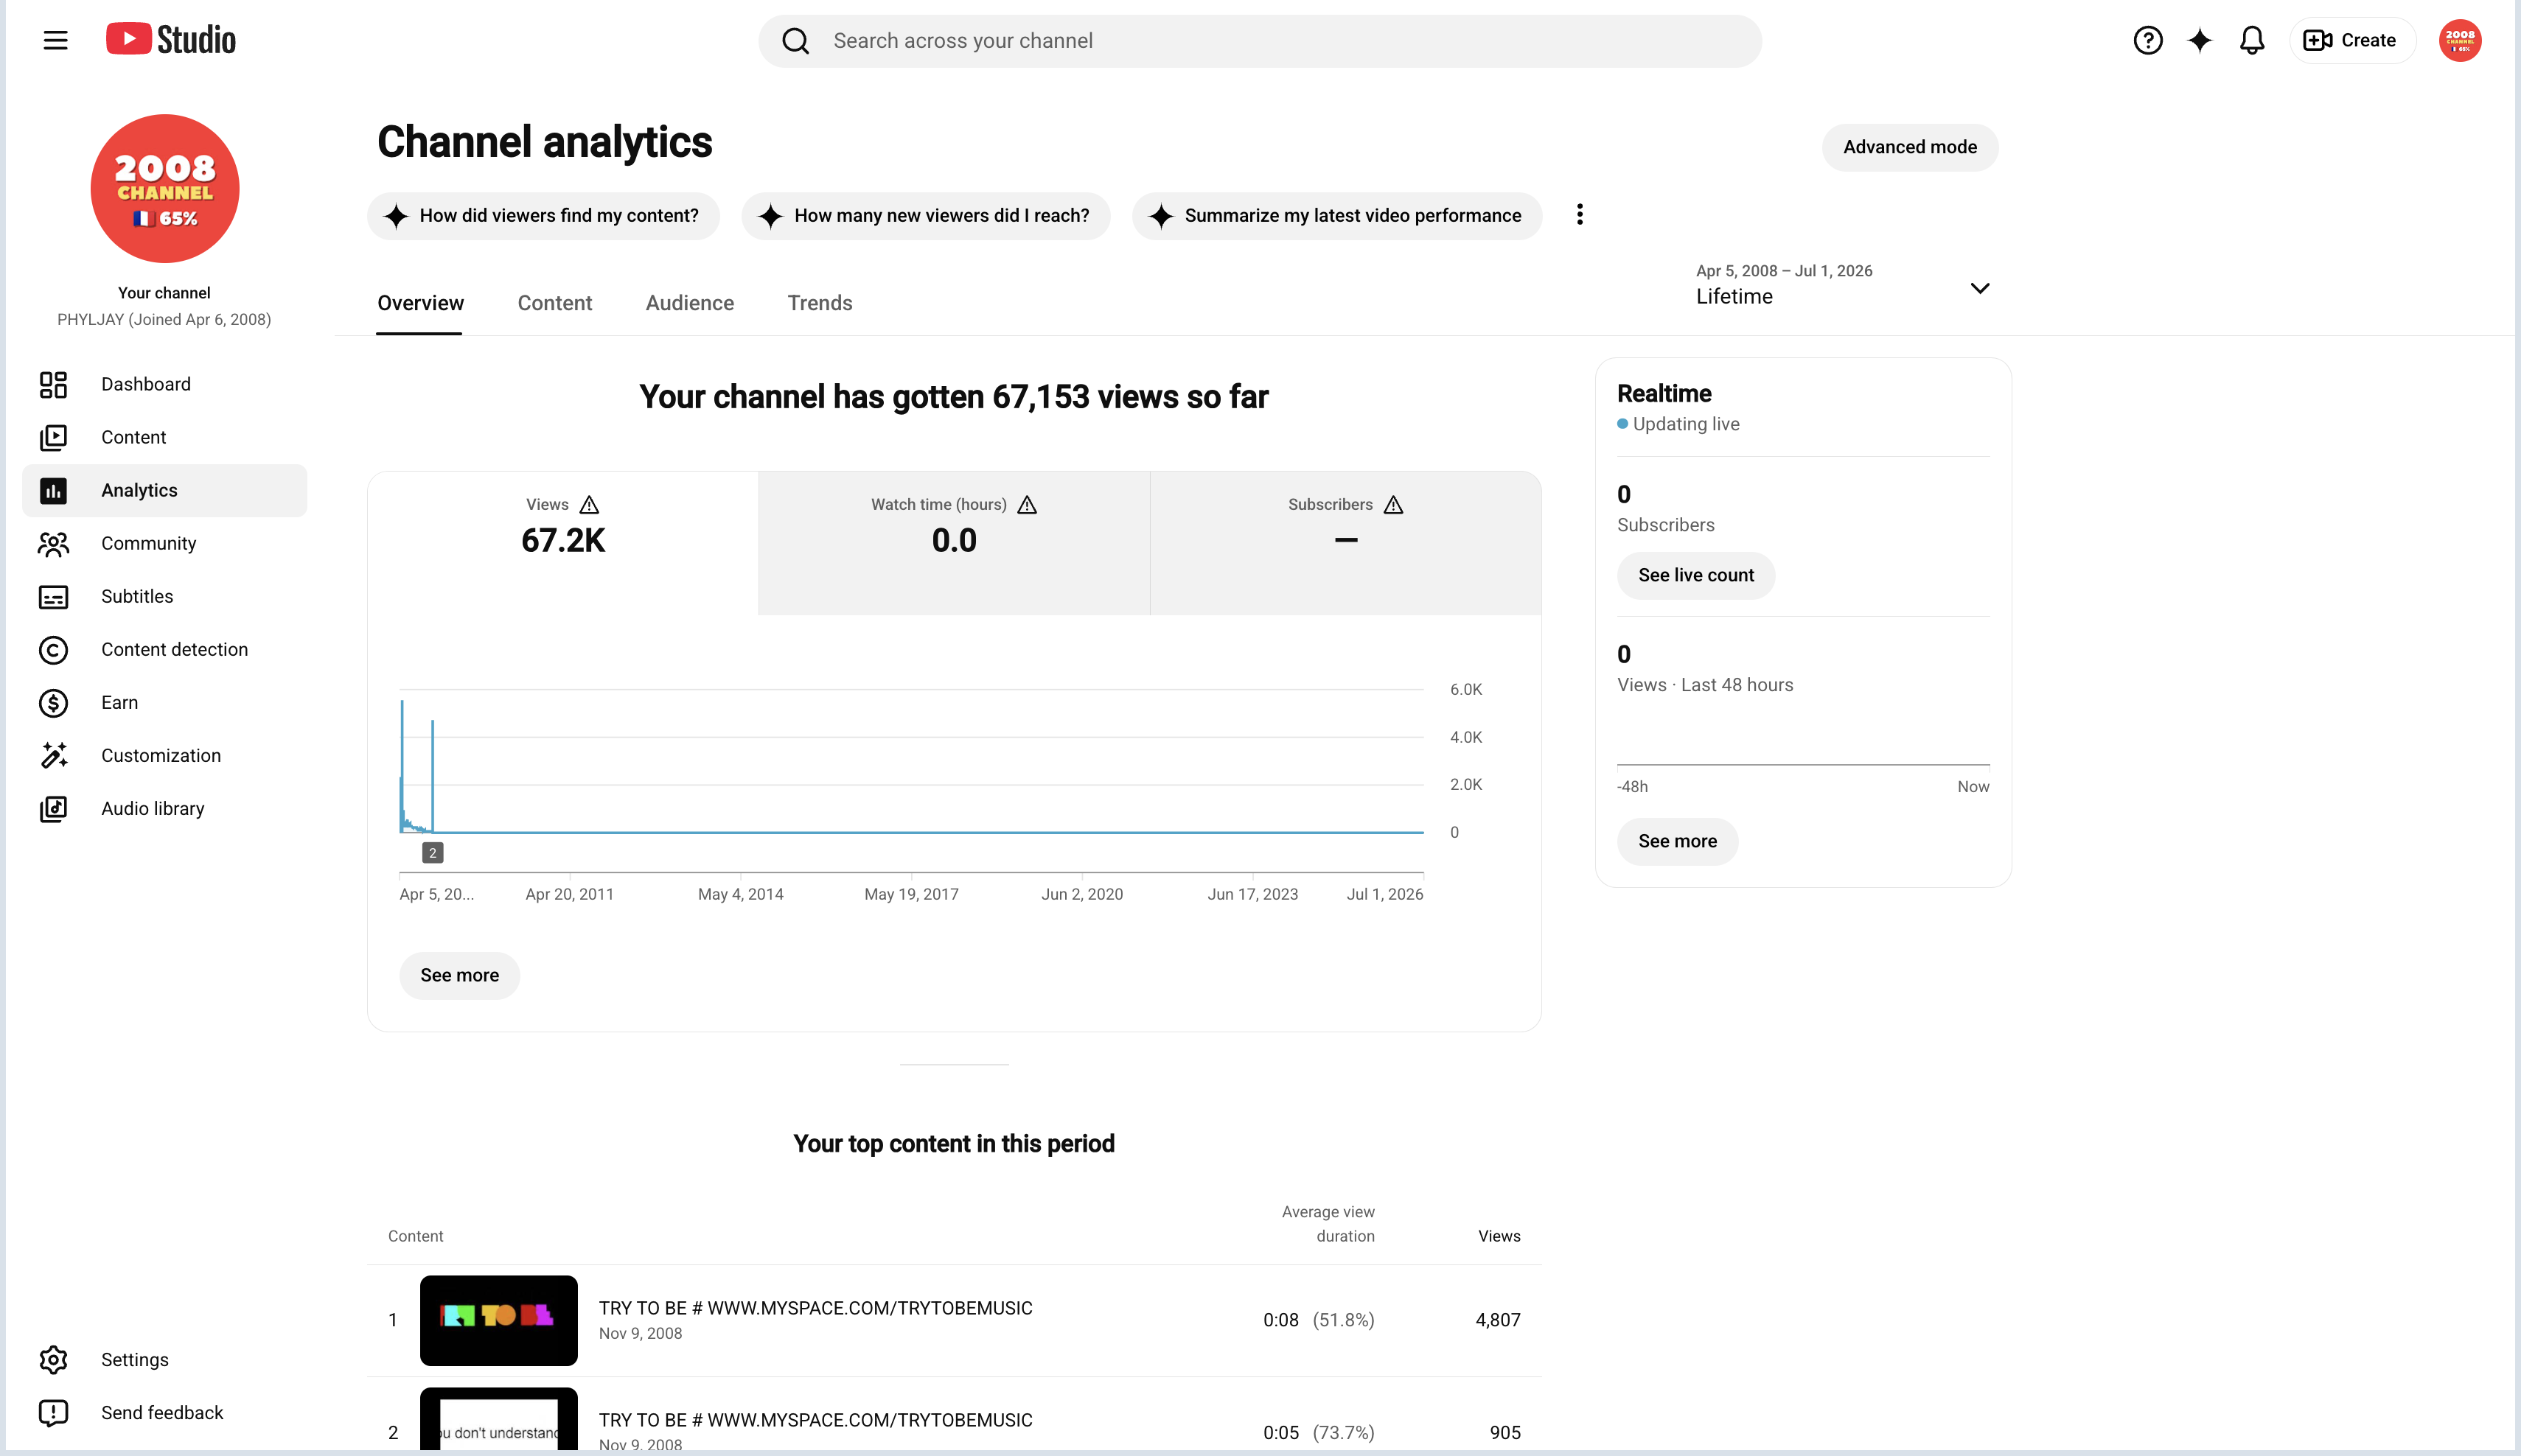Click the Customization magic wand icon

[x=53, y=755]
